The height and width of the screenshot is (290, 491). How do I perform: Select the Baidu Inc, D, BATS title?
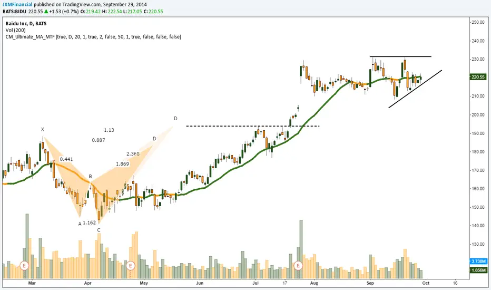tap(26, 24)
